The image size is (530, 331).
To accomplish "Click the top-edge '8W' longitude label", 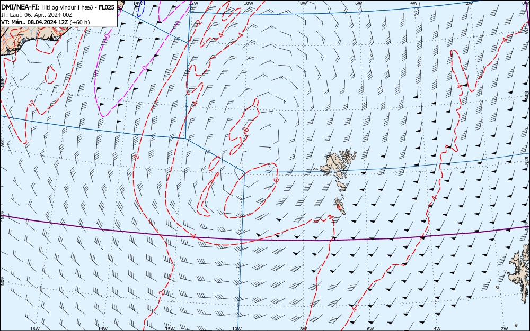I will tap(304, 3).
